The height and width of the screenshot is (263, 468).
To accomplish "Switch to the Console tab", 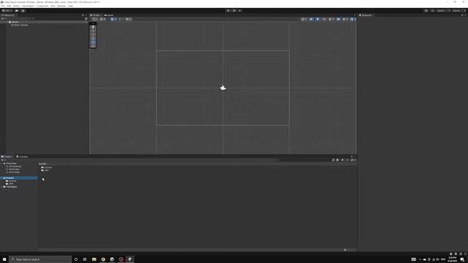I will 22,156.
